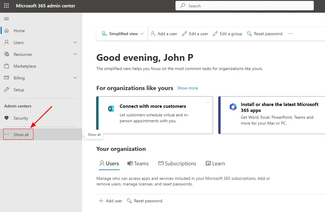Click the Home icon in sidebar

click(6, 31)
